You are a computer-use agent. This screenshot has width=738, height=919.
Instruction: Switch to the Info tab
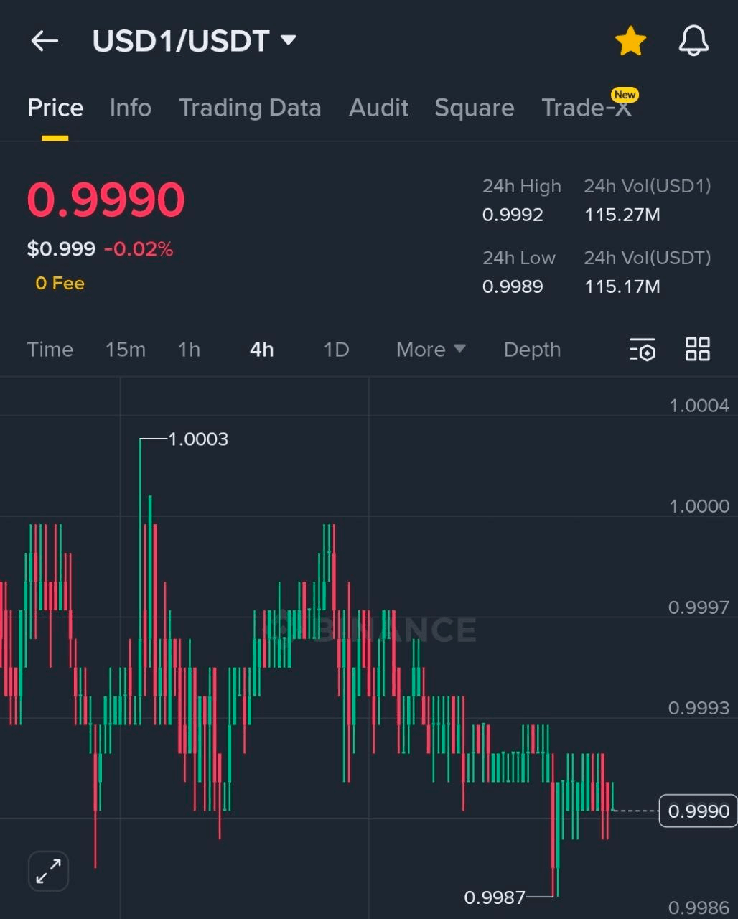(130, 108)
